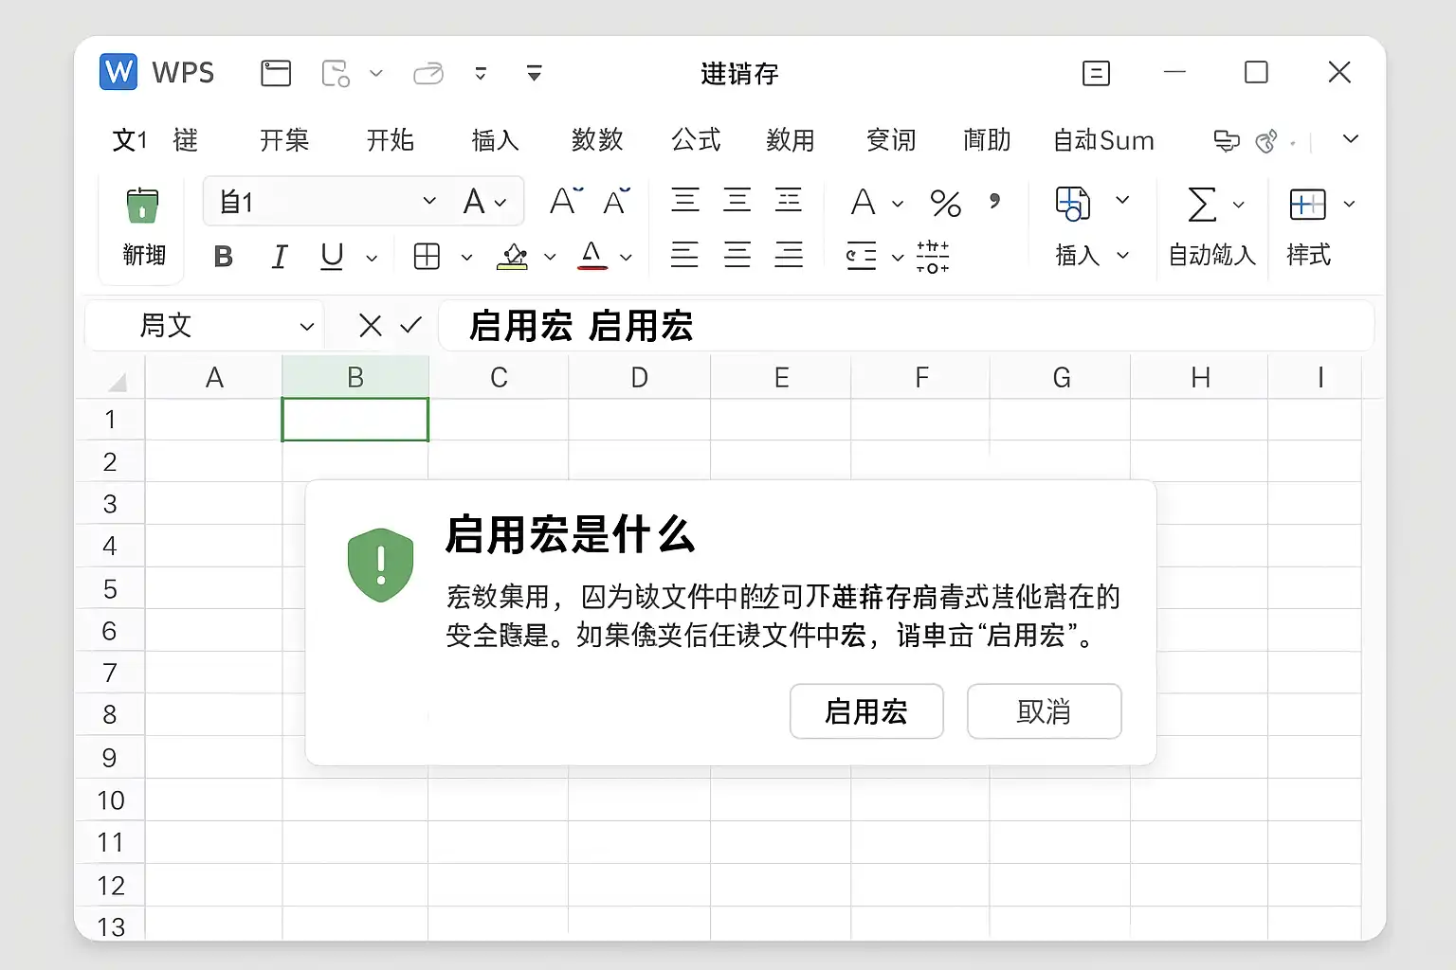
Task: Apply percent style with the % icon
Action: [946, 203]
